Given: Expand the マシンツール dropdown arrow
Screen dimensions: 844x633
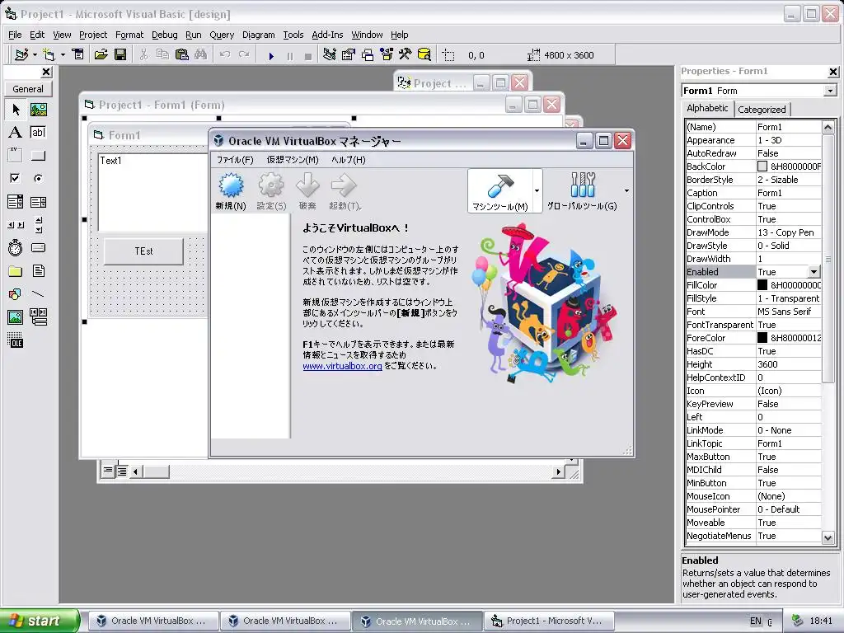Looking at the screenshot, I should (537, 191).
